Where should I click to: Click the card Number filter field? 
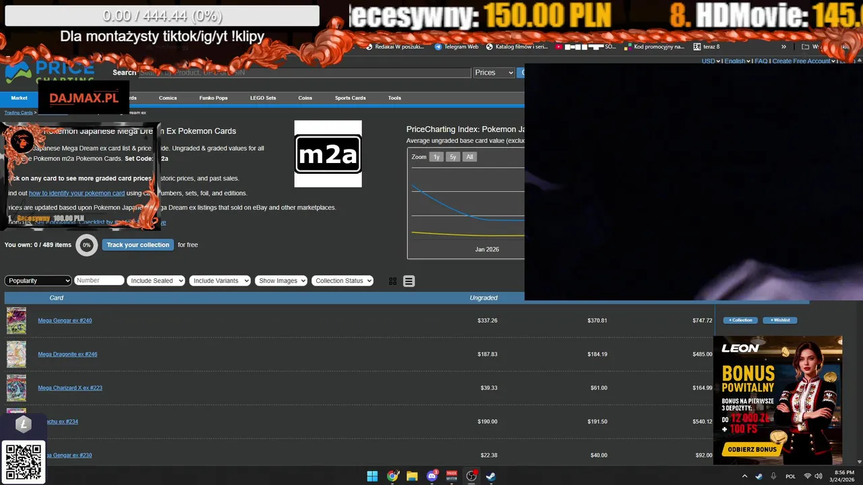99,280
